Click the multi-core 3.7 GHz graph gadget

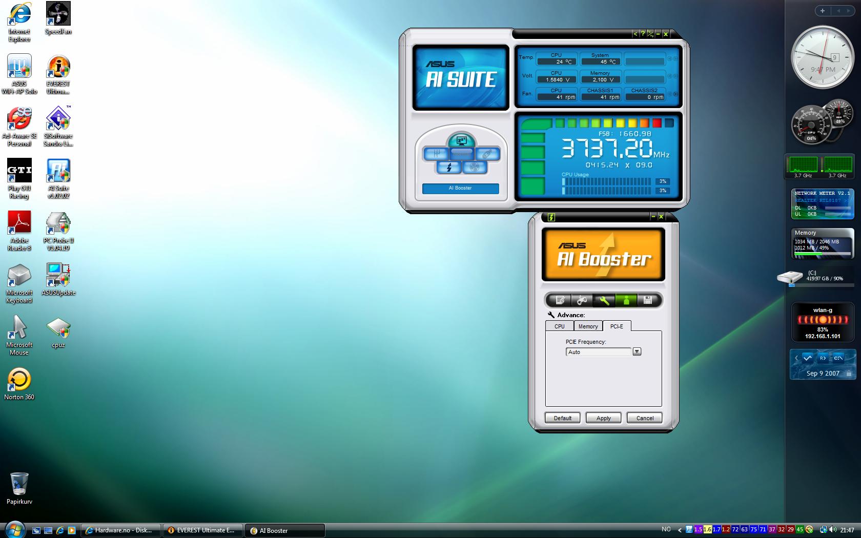821,167
